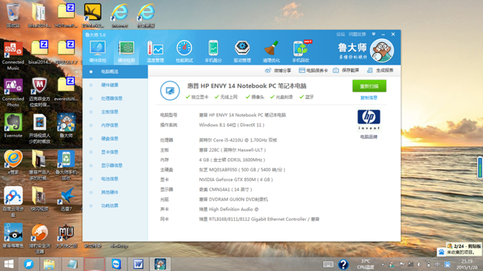
Task: Open 迅雷7 desktop shortcut
Action: tap(66, 199)
